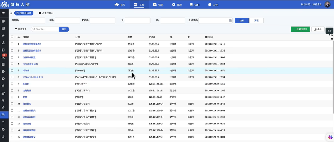Expand 高级查询 advanced query filter

click(21, 29)
